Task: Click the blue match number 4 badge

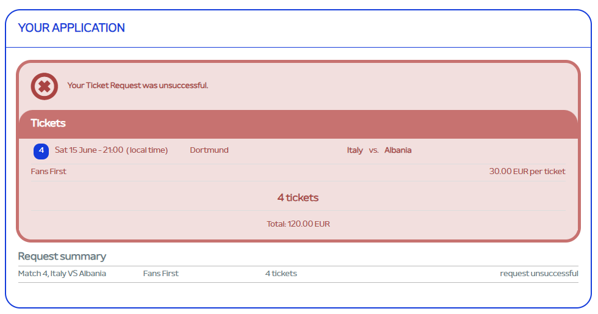Action: 41,150
